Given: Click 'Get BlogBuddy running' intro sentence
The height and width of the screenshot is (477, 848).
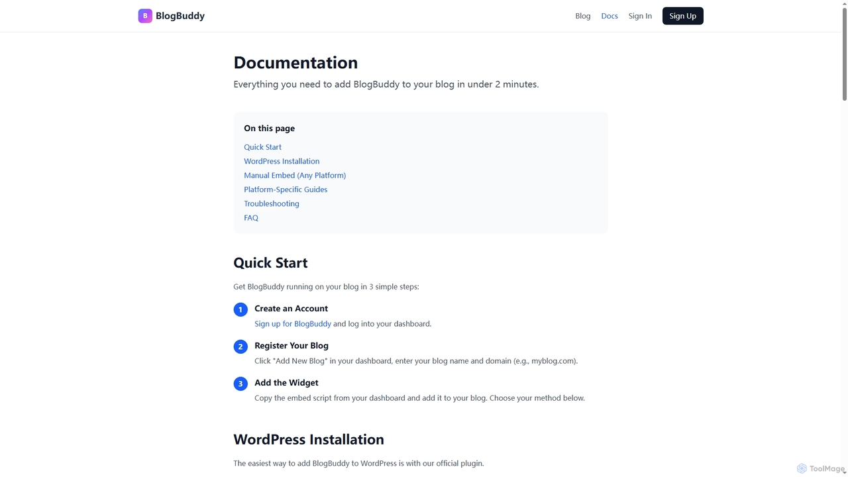Looking at the screenshot, I should coord(326,287).
